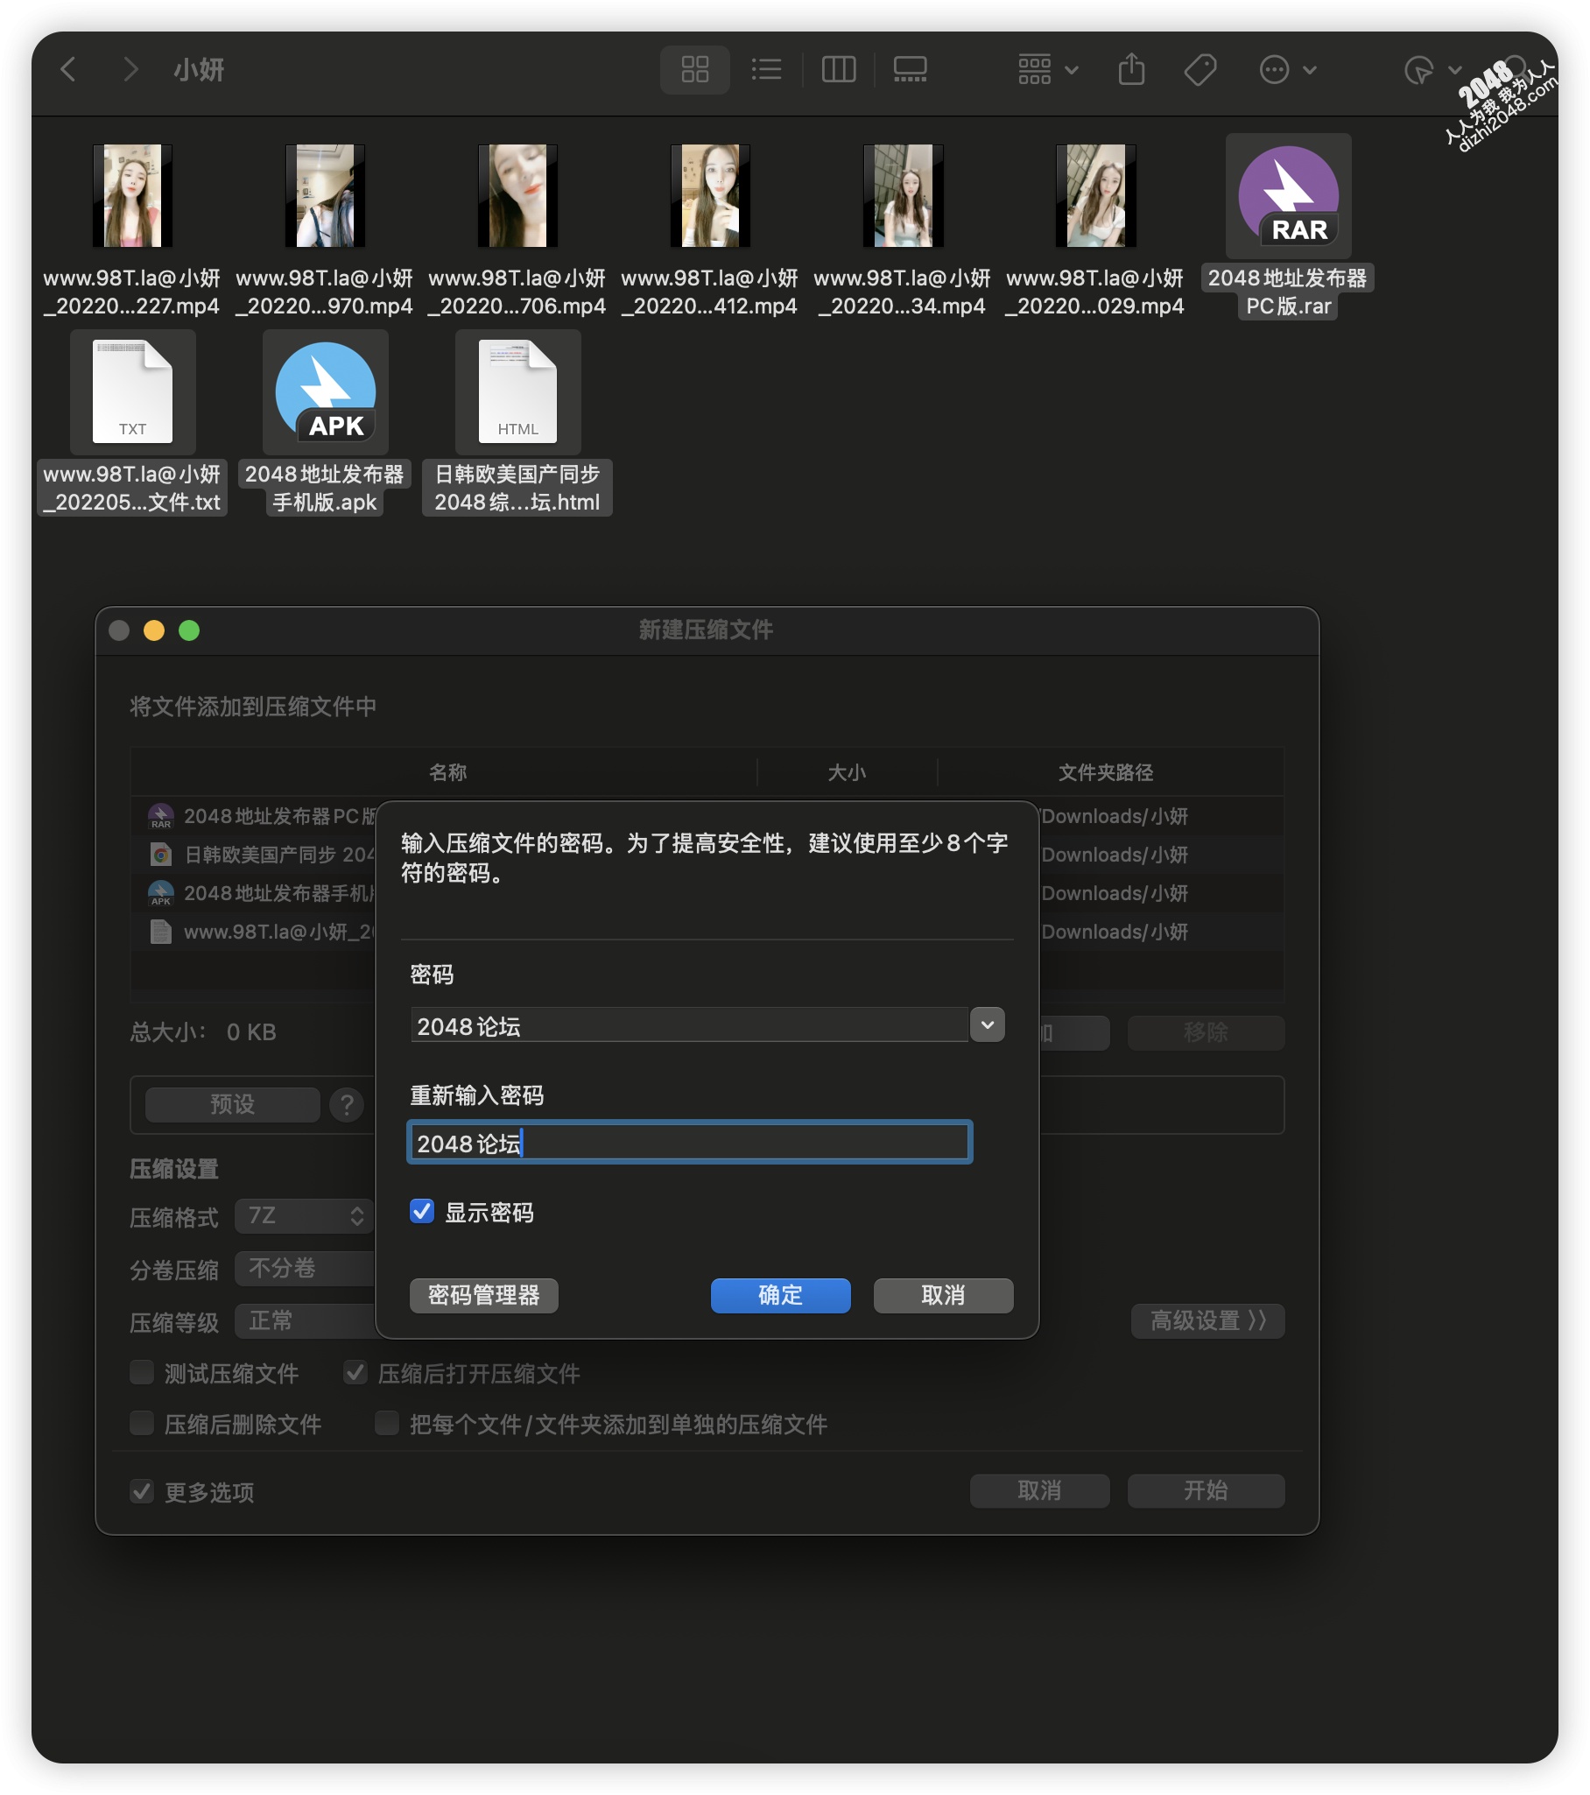Image resolution: width=1590 pixels, height=1795 pixels.
Task: Enable the 测试压缩文件 checkbox
Action: tap(142, 1373)
